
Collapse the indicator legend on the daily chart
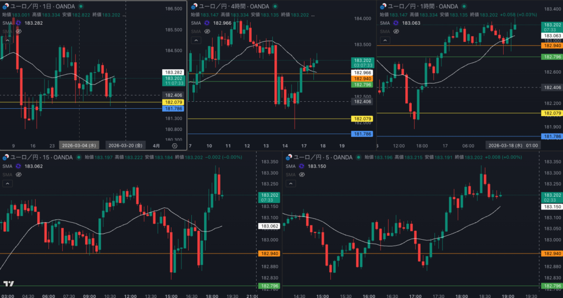click(x=8, y=40)
